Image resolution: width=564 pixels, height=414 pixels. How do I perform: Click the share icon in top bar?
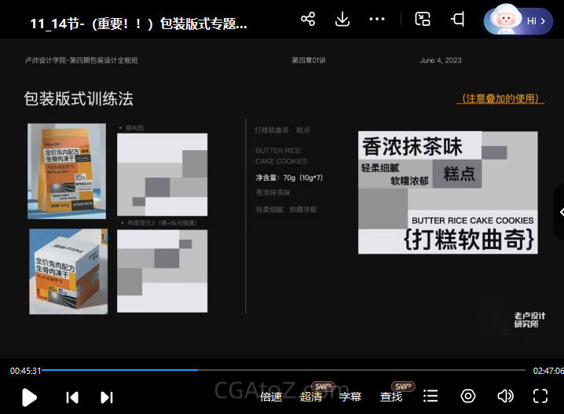click(x=308, y=20)
